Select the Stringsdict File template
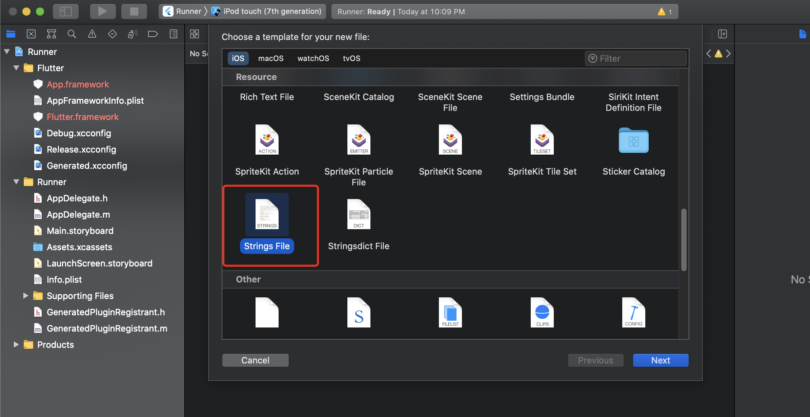The height and width of the screenshot is (417, 810). (359, 224)
